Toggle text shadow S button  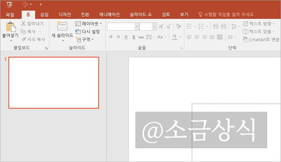pyautogui.click(x=134, y=37)
